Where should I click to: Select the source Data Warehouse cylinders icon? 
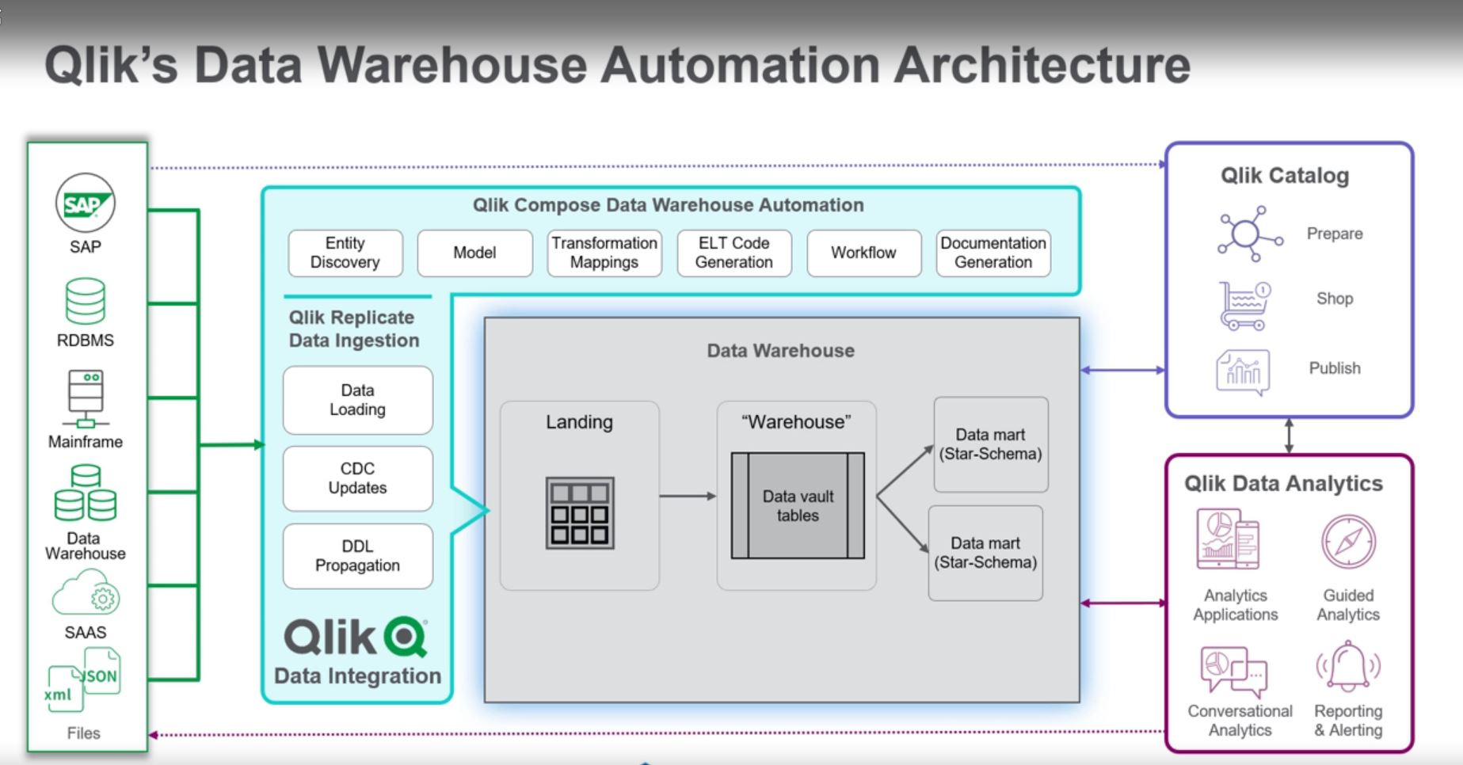point(85,493)
